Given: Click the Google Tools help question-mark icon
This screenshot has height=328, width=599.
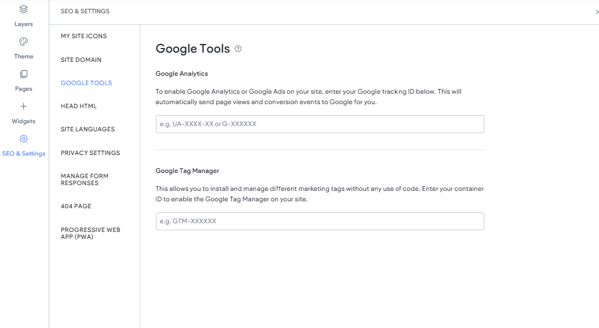Looking at the screenshot, I should 238,49.
